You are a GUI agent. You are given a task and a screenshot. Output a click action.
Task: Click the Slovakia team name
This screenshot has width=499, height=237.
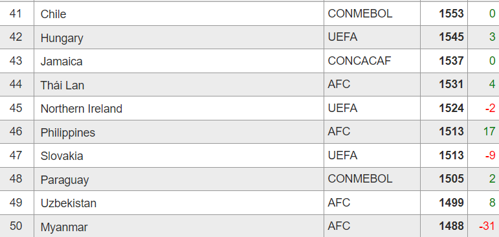61,156
